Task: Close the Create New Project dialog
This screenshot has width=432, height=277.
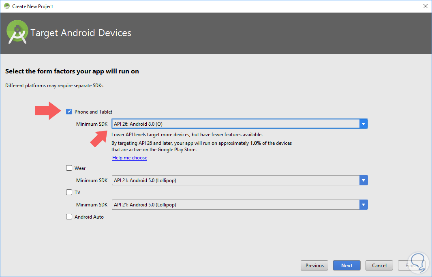Action: [425, 6]
